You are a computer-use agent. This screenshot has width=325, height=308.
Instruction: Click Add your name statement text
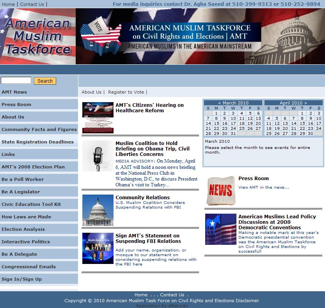[x=156, y=257]
